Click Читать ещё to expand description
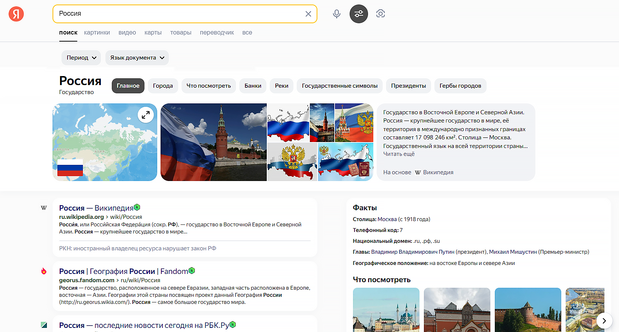Viewport: 619px width, 332px height. click(x=399, y=154)
